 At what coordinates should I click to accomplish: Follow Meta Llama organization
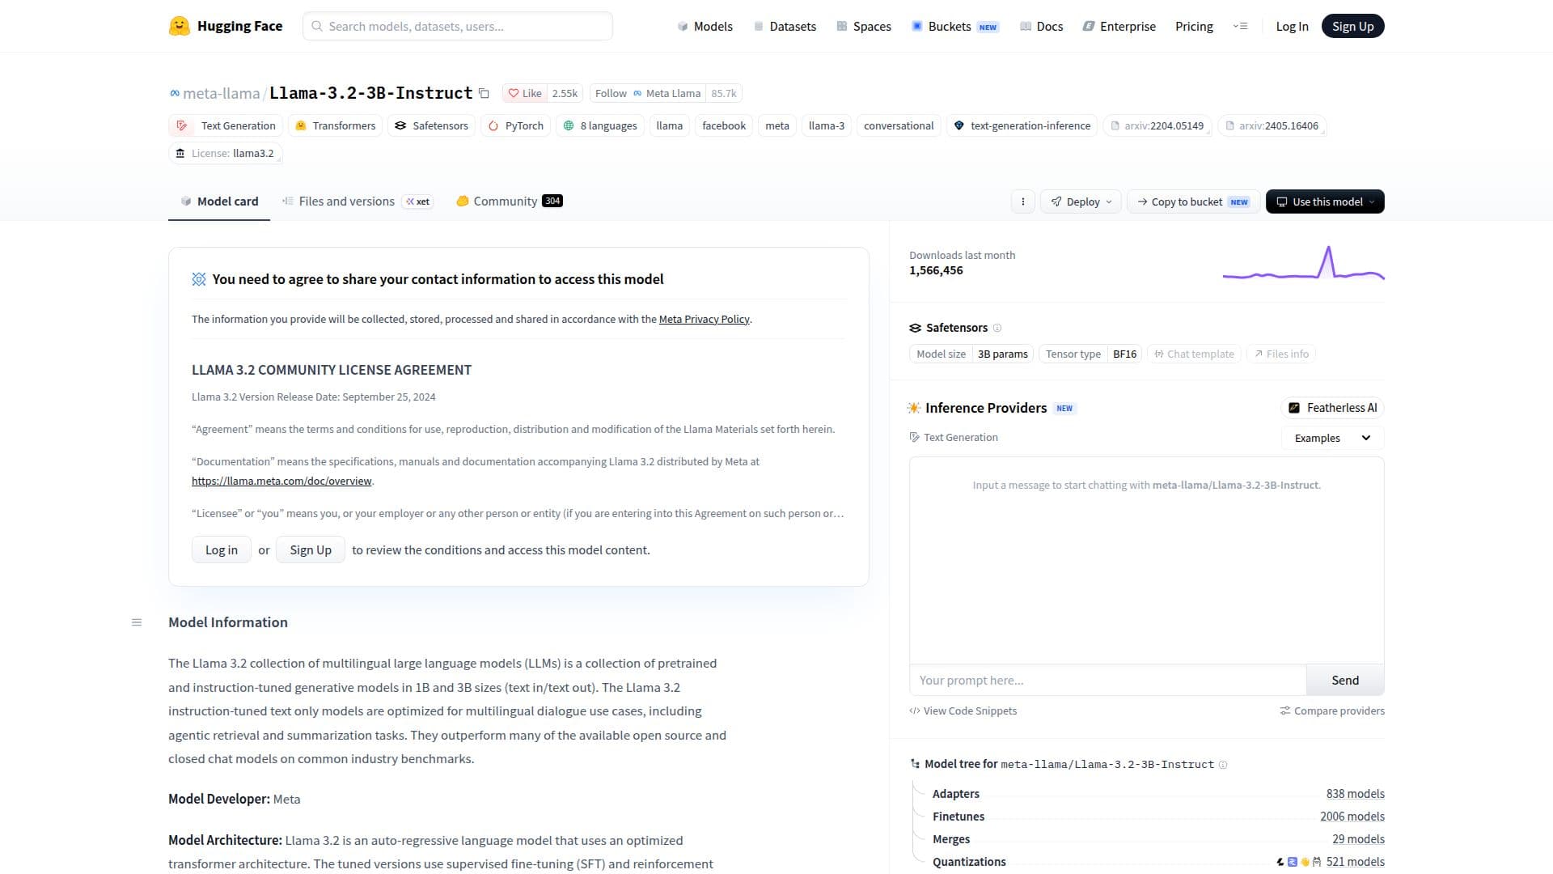pyautogui.click(x=647, y=93)
